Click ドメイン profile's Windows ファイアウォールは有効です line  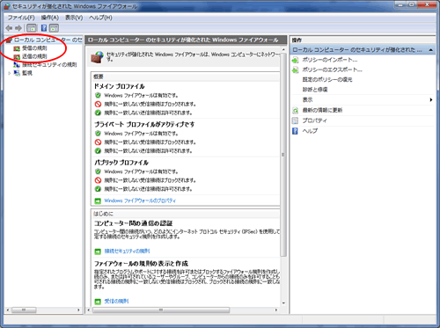click(141, 96)
